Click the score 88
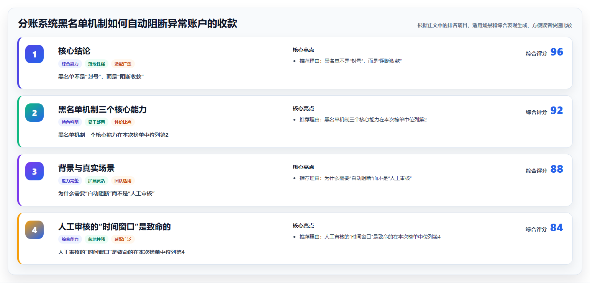The image size is (590, 283). pyautogui.click(x=557, y=169)
